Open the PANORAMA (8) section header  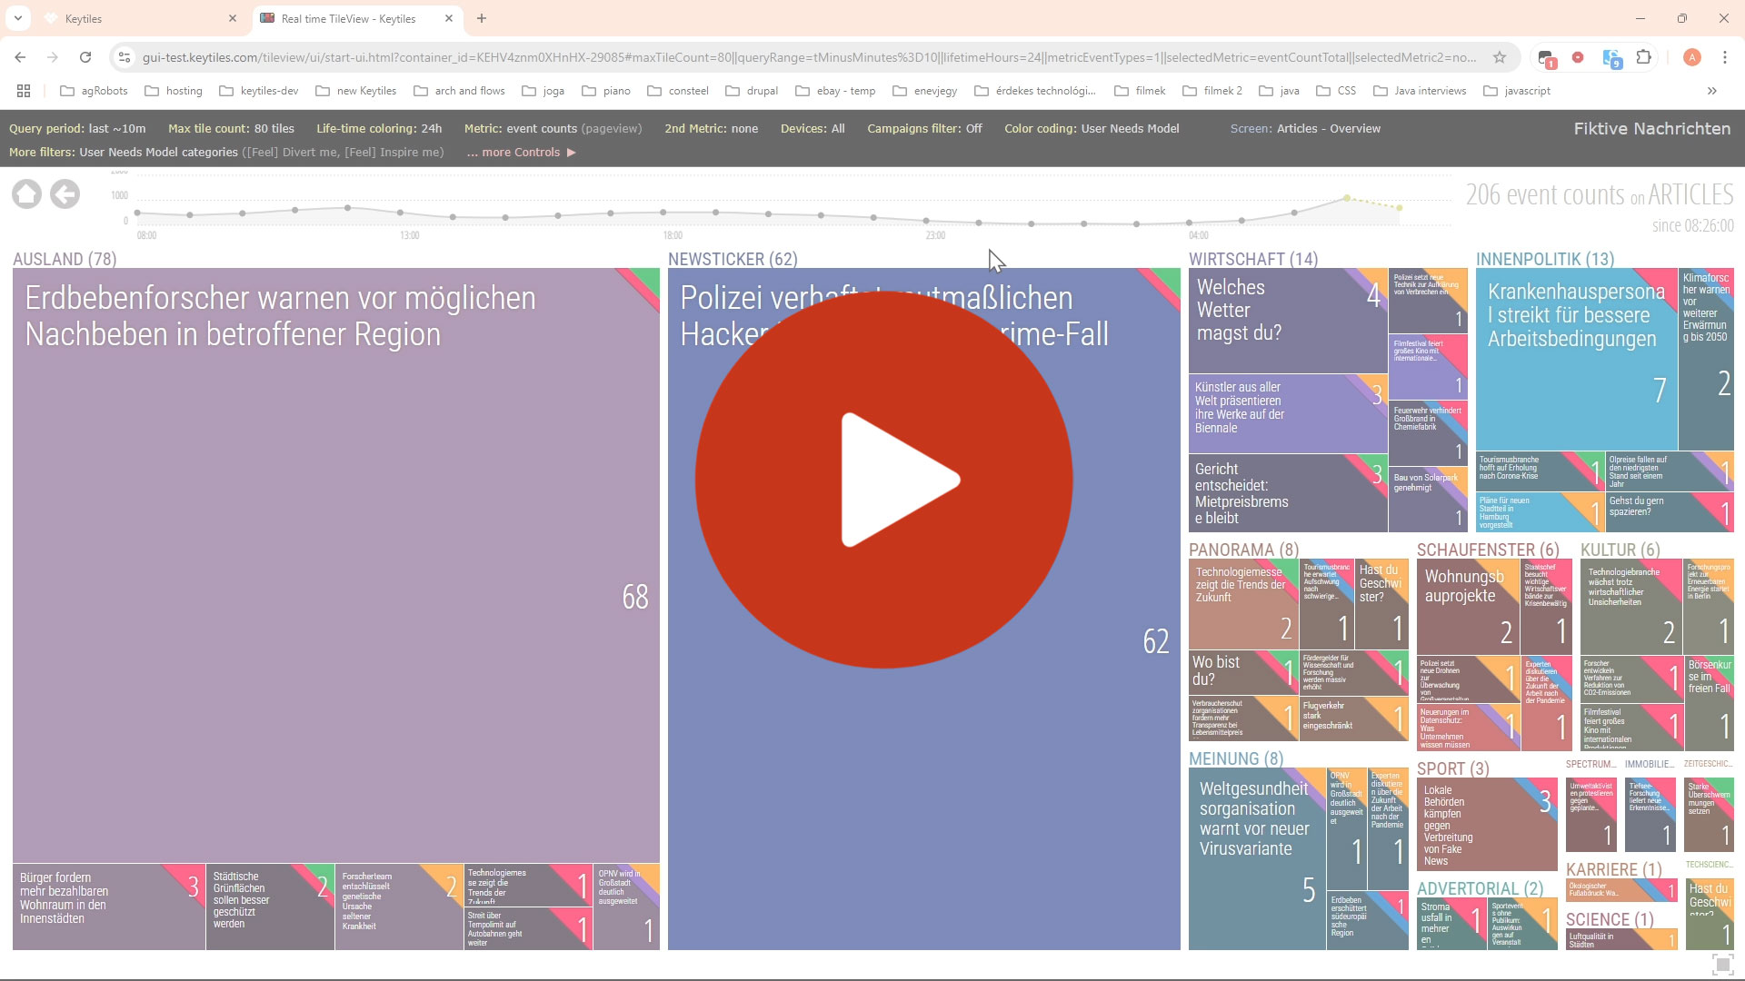tap(1243, 550)
